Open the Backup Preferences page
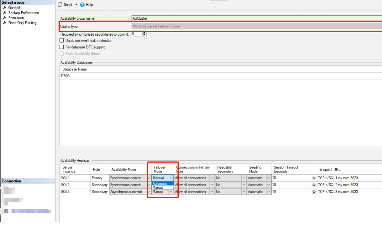This screenshot has width=382, height=235. (23, 13)
